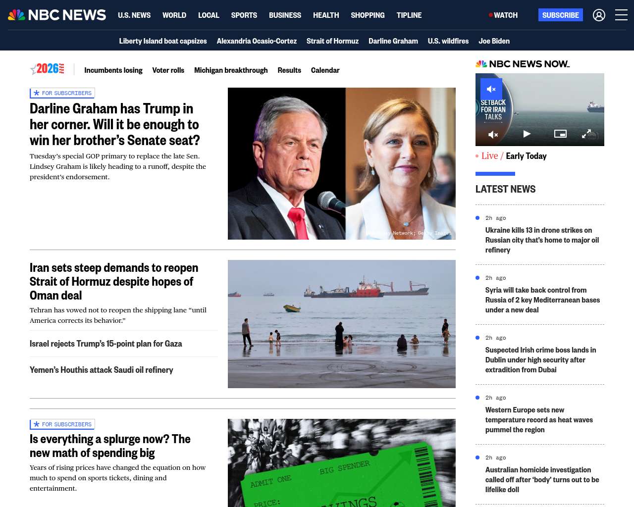This screenshot has height=507, width=634.
Task: Open the Incumbents losing election link
Action: (113, 70)
